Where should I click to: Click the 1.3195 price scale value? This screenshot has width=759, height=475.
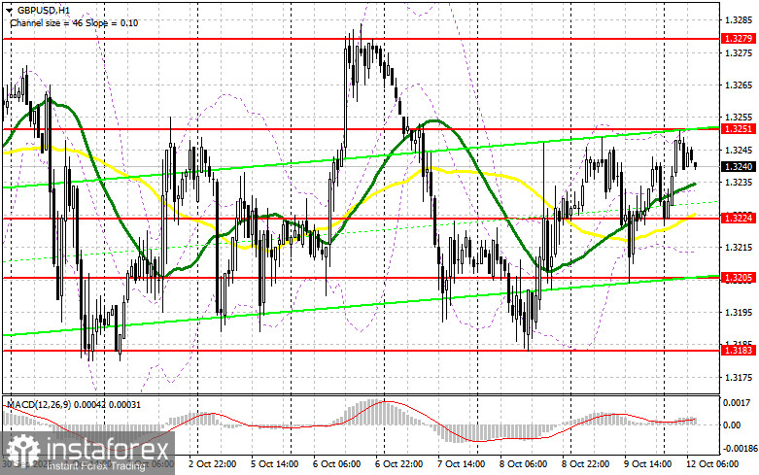[x=740, y=313]
